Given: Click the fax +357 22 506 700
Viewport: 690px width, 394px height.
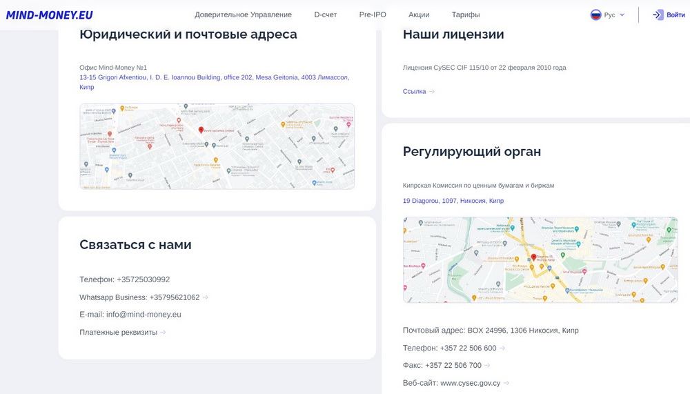Looking at the screenshot, I should point(453,366).
